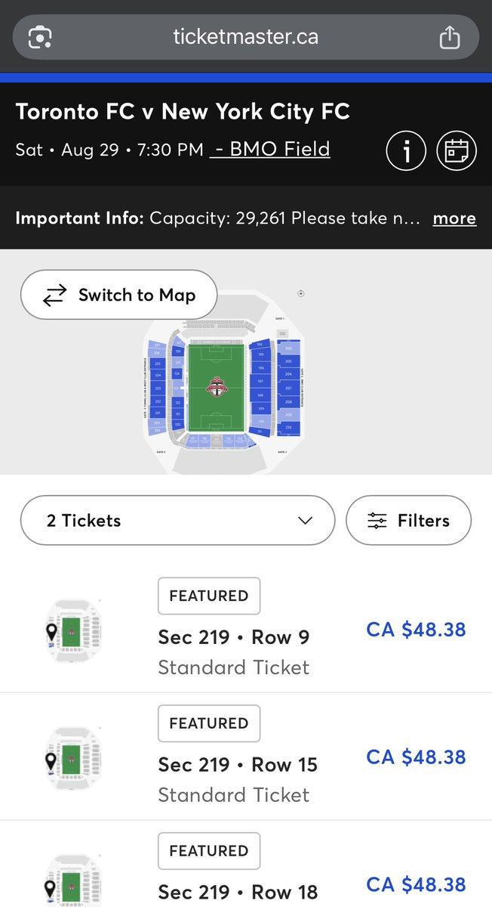Select Sec 219 Row 15 ticket listing

click(x=246, y=757)
